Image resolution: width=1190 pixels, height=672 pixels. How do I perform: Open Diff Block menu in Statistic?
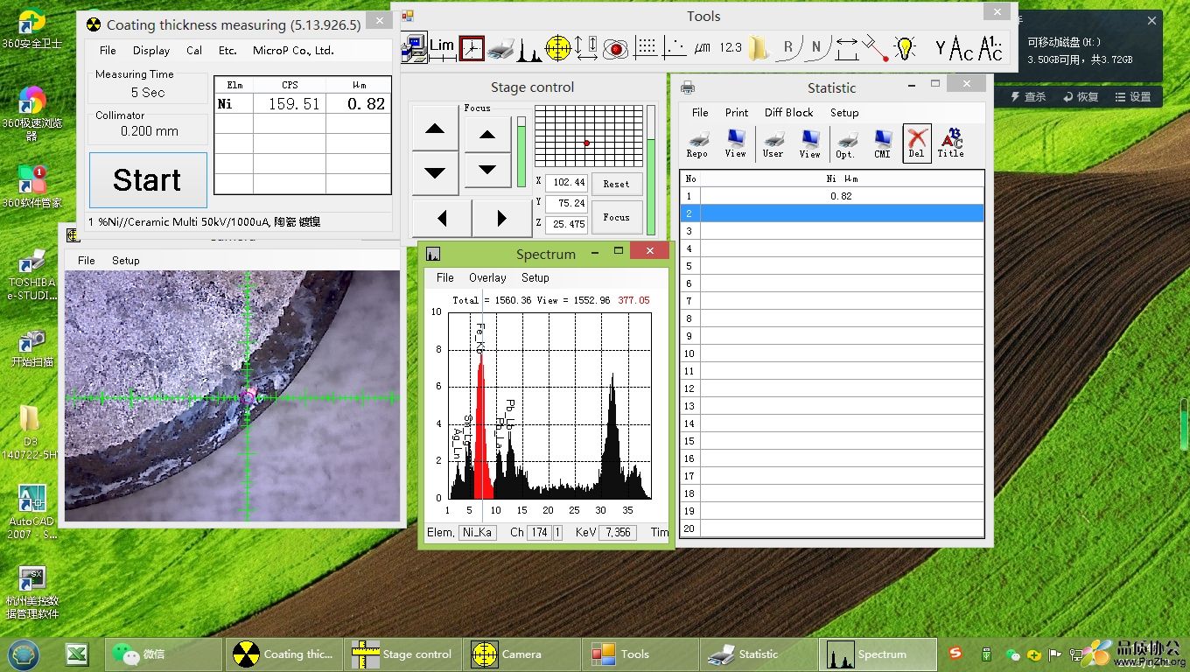click(788, 112)
